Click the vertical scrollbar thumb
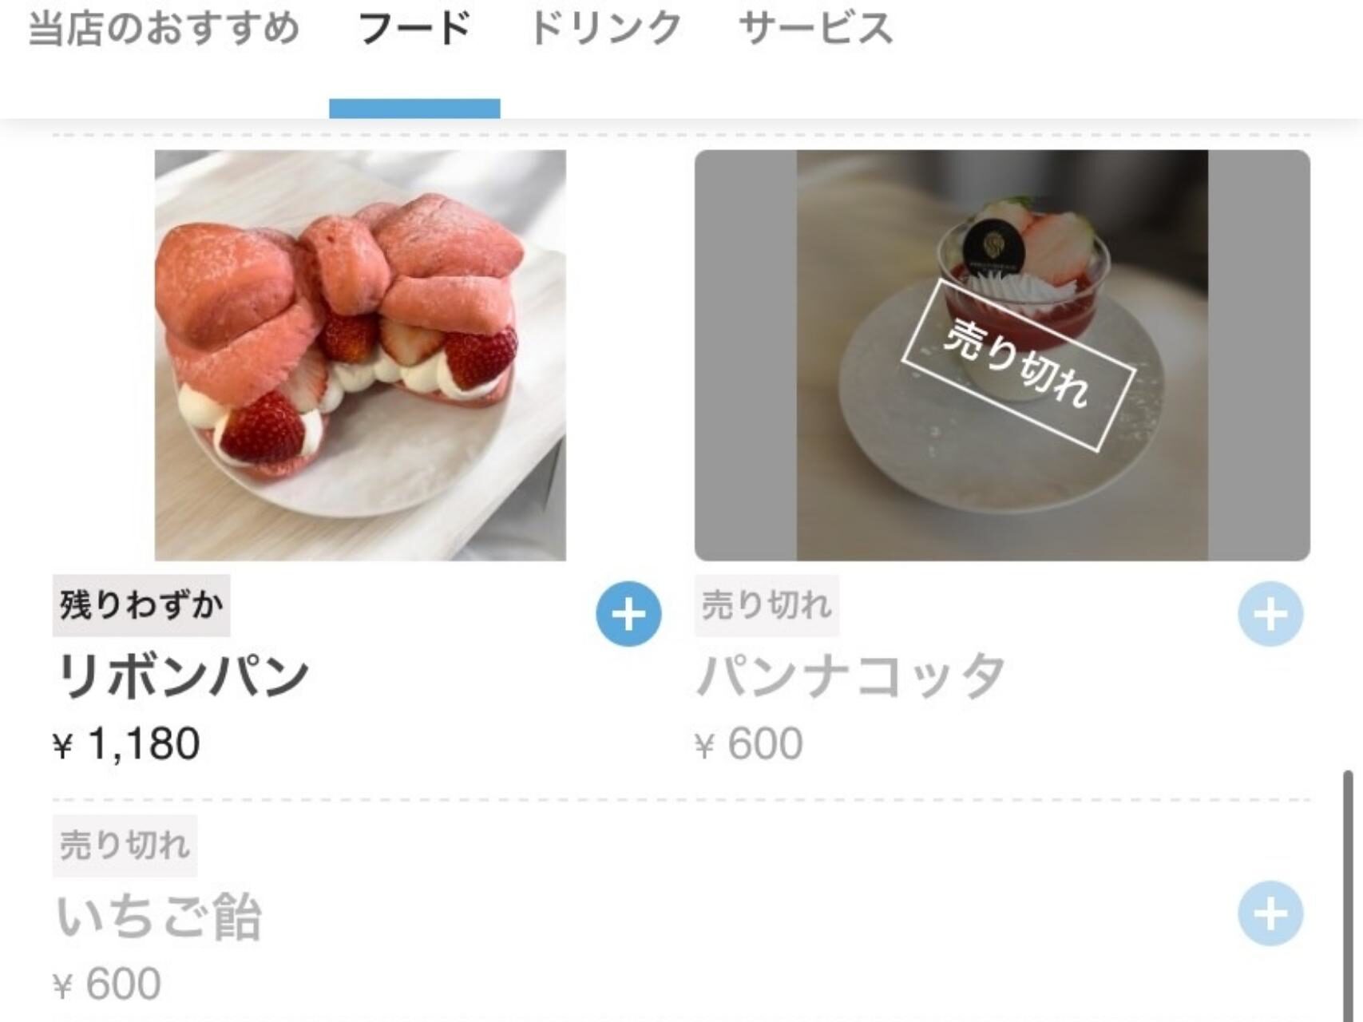This screenshot has width=1363, height=1022. tap(1349, 894)
